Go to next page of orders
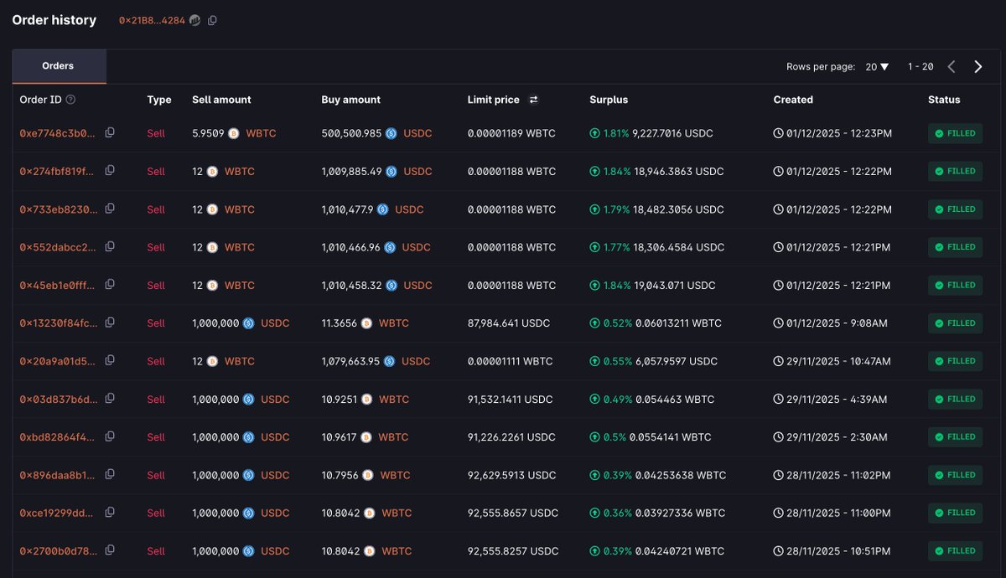Image resolution: width=1006 pixels, height=578 pixels. click(x=977, y=67)
